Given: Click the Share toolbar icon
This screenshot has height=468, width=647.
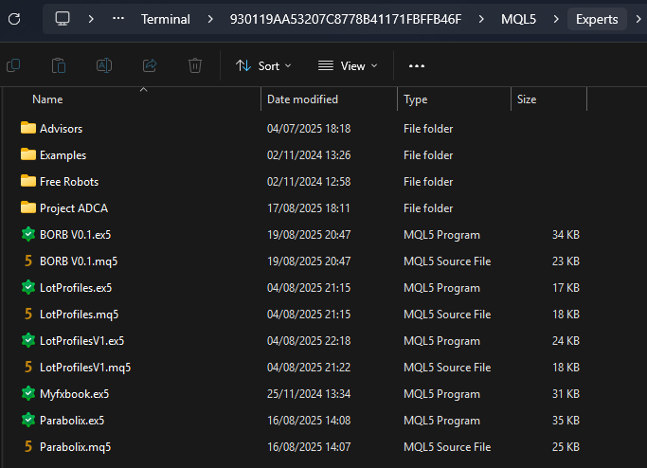Looking at the screenshot, I should (150, 65).
